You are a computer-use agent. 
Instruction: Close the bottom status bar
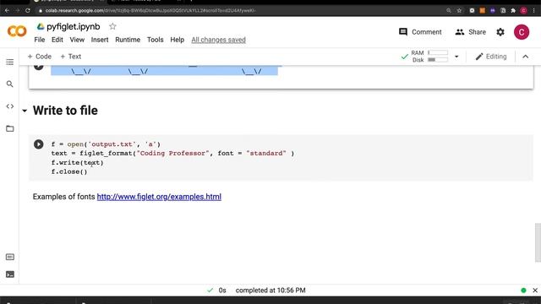coord(535,290)
